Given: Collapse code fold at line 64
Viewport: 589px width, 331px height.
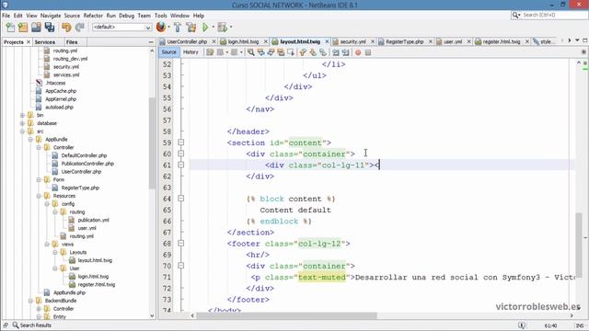Looking at the screenshot, I should click(x=180, y=199).
